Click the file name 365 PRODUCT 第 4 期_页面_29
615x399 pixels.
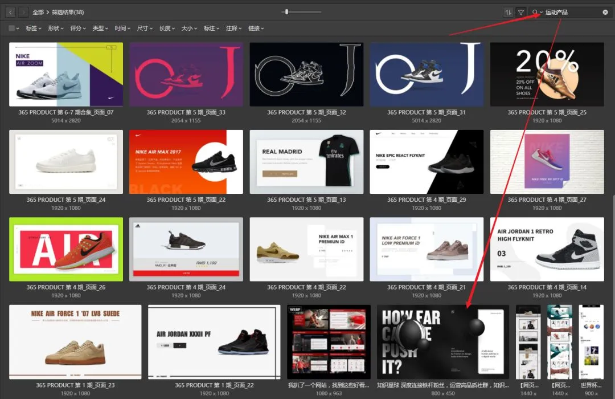(427, 200)
